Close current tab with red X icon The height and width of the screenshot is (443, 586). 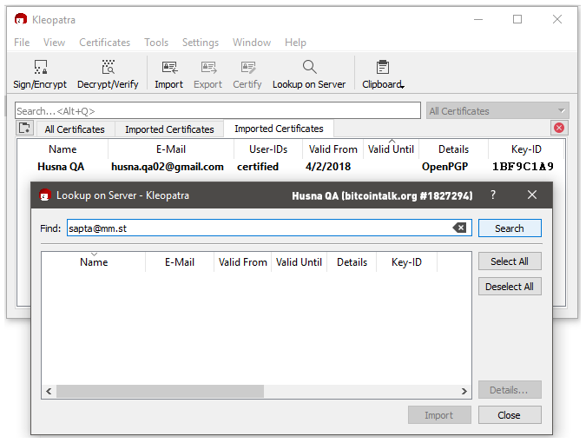click(559, 128)
